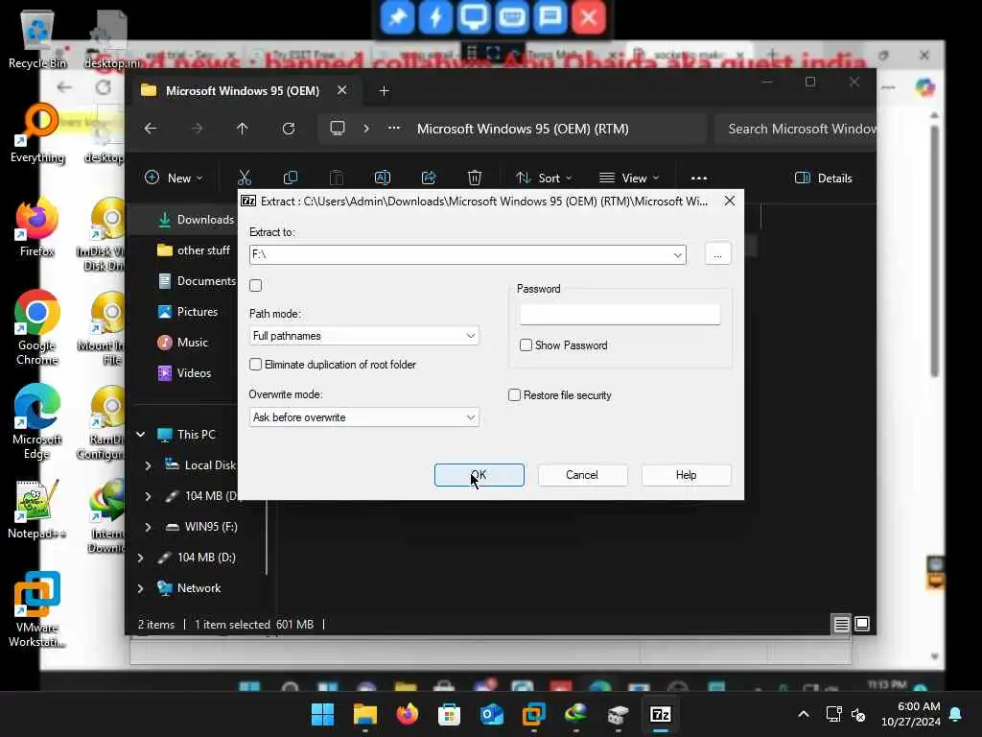982x737 pixels.
Task: Open Firefox desktop shortcut
Action: [37, 227]
